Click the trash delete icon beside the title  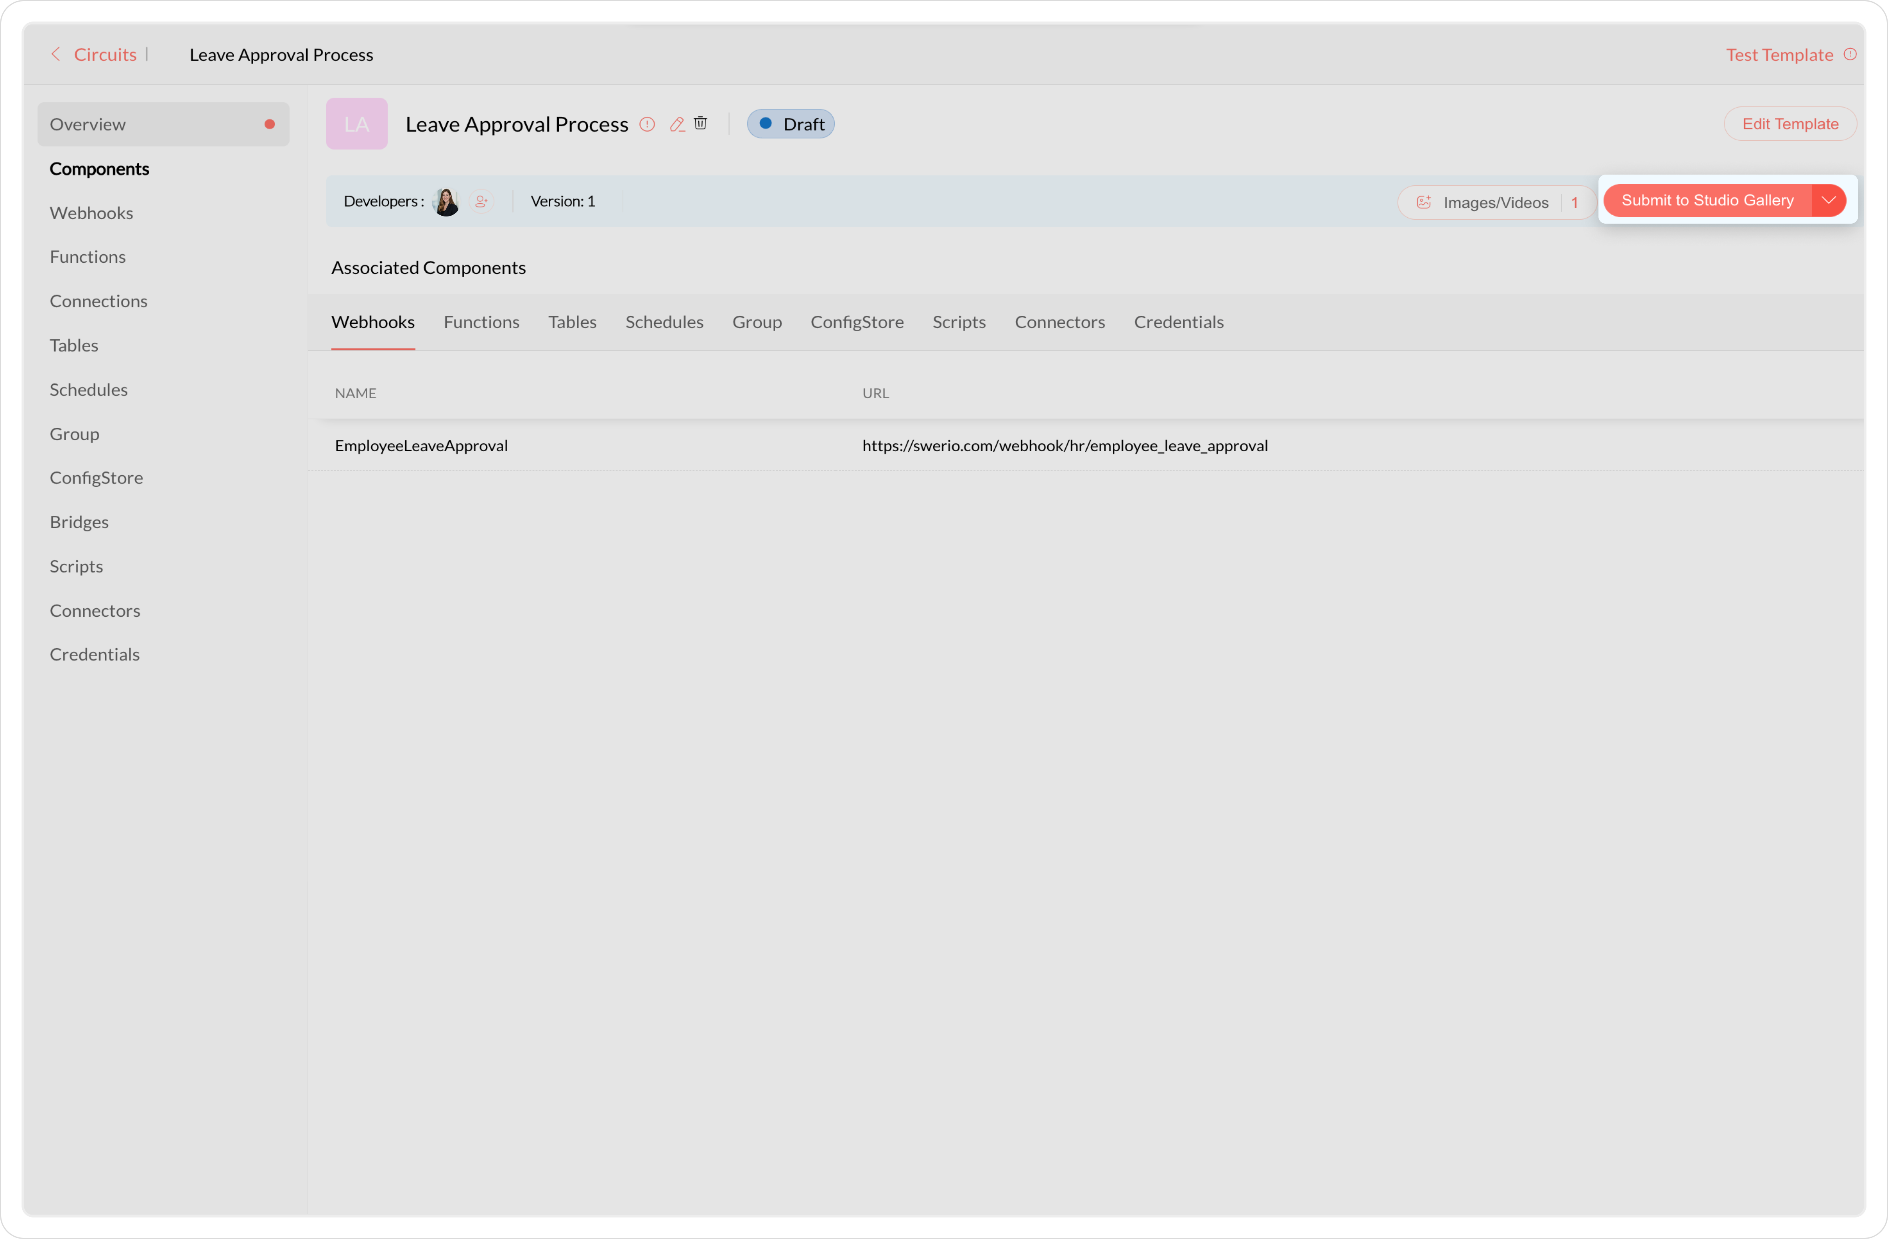[x=700, y=123]
